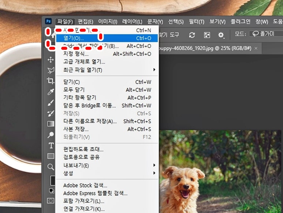Choose 검토용으로 공유 entry
The width and height of the screenshot is (283, 213).
click(x=107, y=157)
